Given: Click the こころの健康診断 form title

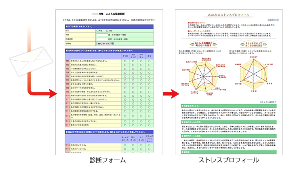Looking at the screenshot, I should (x=115, y=14).
